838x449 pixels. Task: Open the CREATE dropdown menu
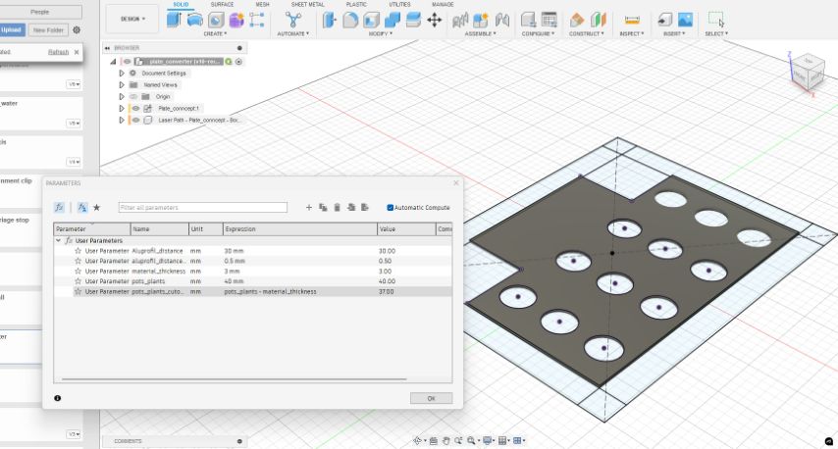[x=215, y=33]
